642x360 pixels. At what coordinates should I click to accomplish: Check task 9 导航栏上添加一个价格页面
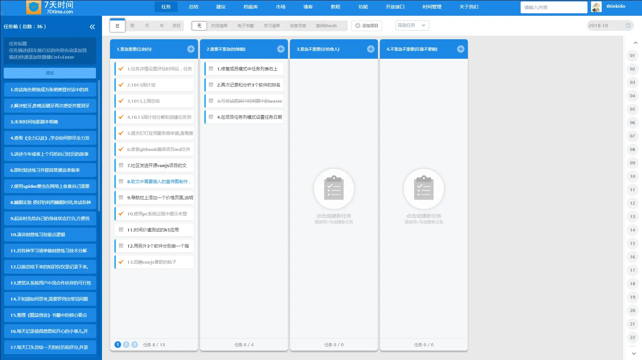coord(121,197)
